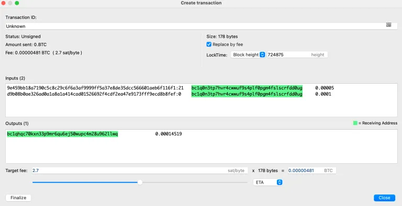Click input address beside amount 0.0001
The width and height of the screenshot is (402, 206).
tap(247, 94)
